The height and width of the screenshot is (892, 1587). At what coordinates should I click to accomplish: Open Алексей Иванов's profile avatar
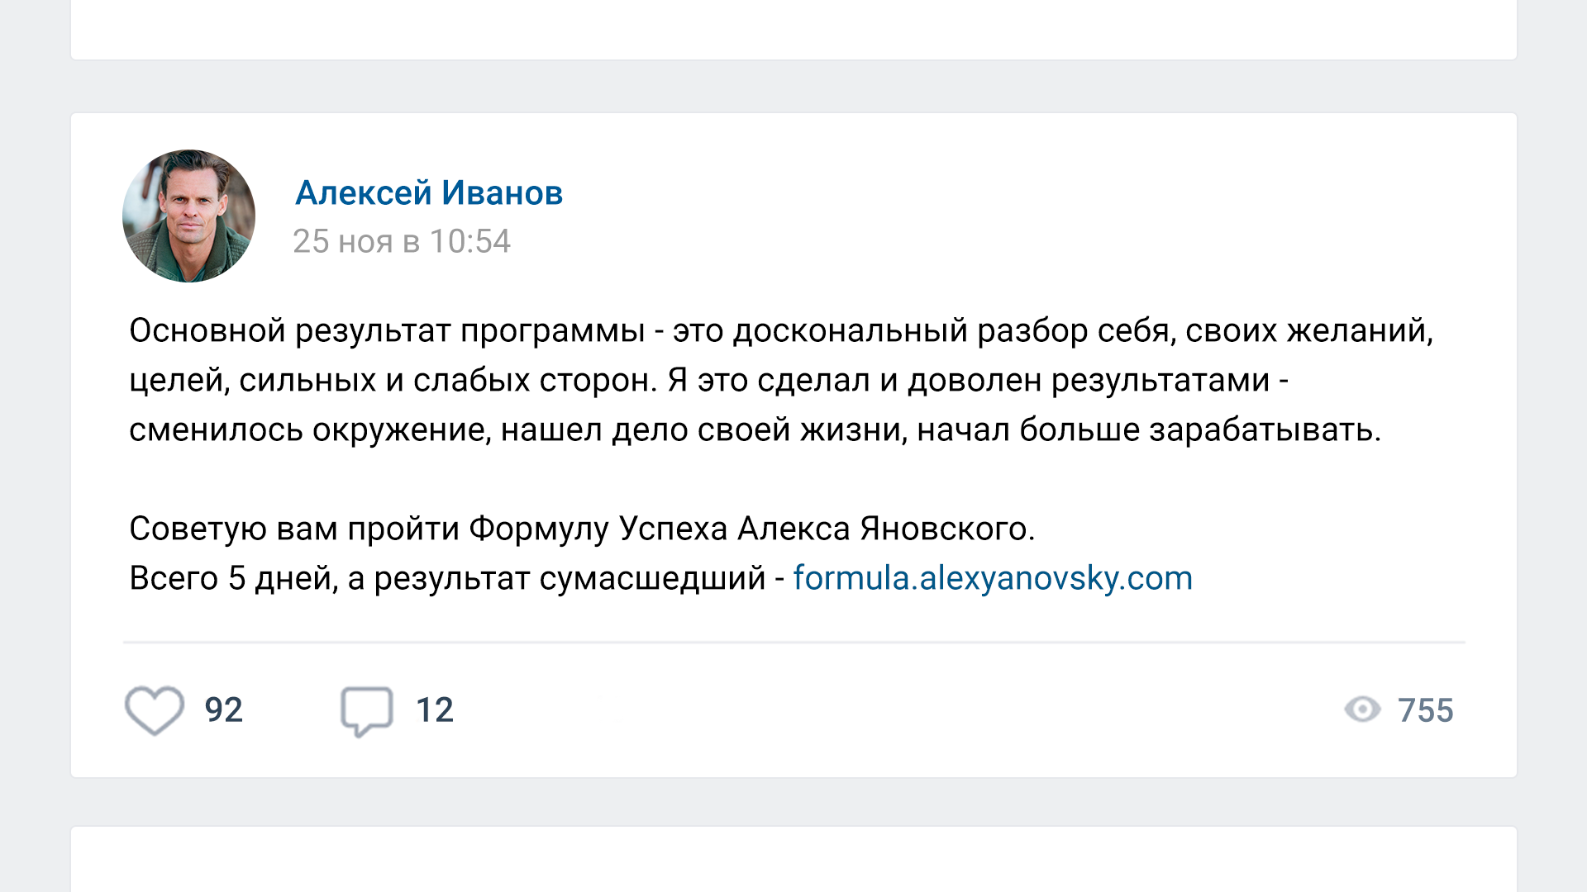[188, 216]
